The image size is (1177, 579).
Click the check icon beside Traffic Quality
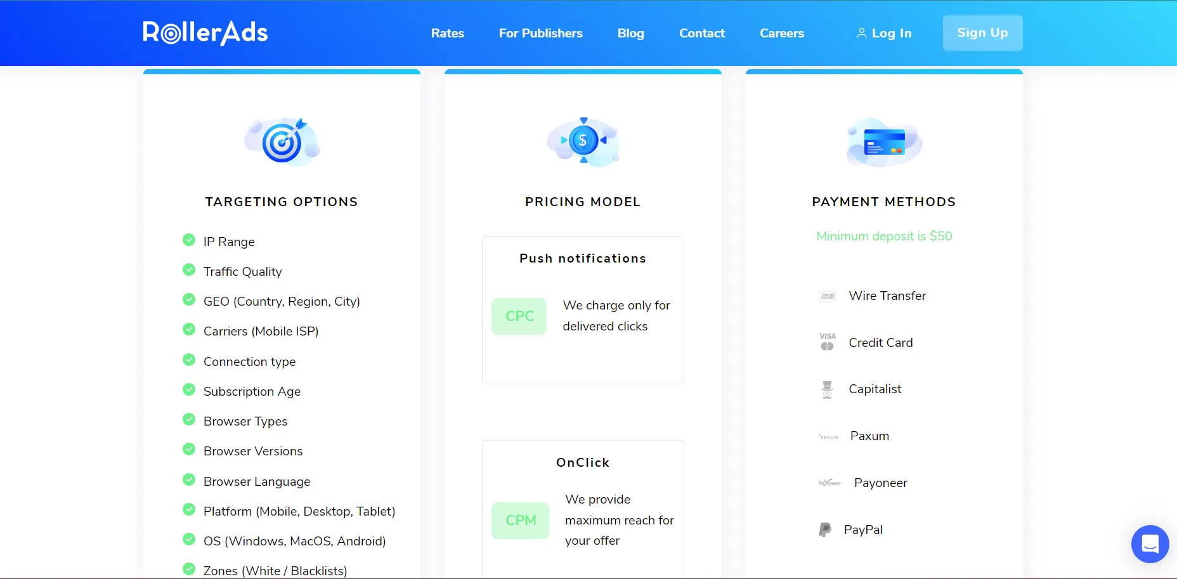point(189,270)
